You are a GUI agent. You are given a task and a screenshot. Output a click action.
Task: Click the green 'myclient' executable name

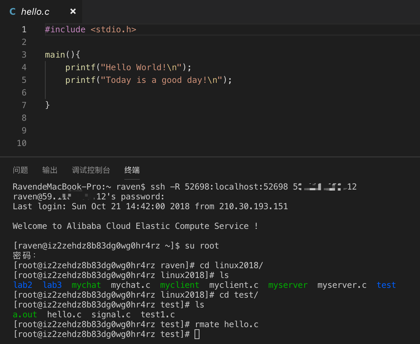point(180,285)
